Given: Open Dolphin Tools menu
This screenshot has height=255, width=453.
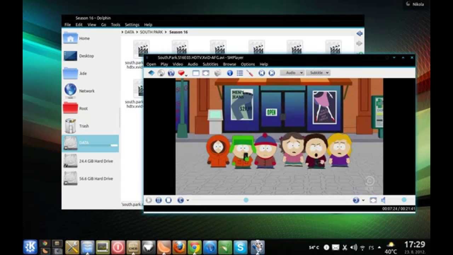Looking at the screenshot, I should [x=116, y=25].
